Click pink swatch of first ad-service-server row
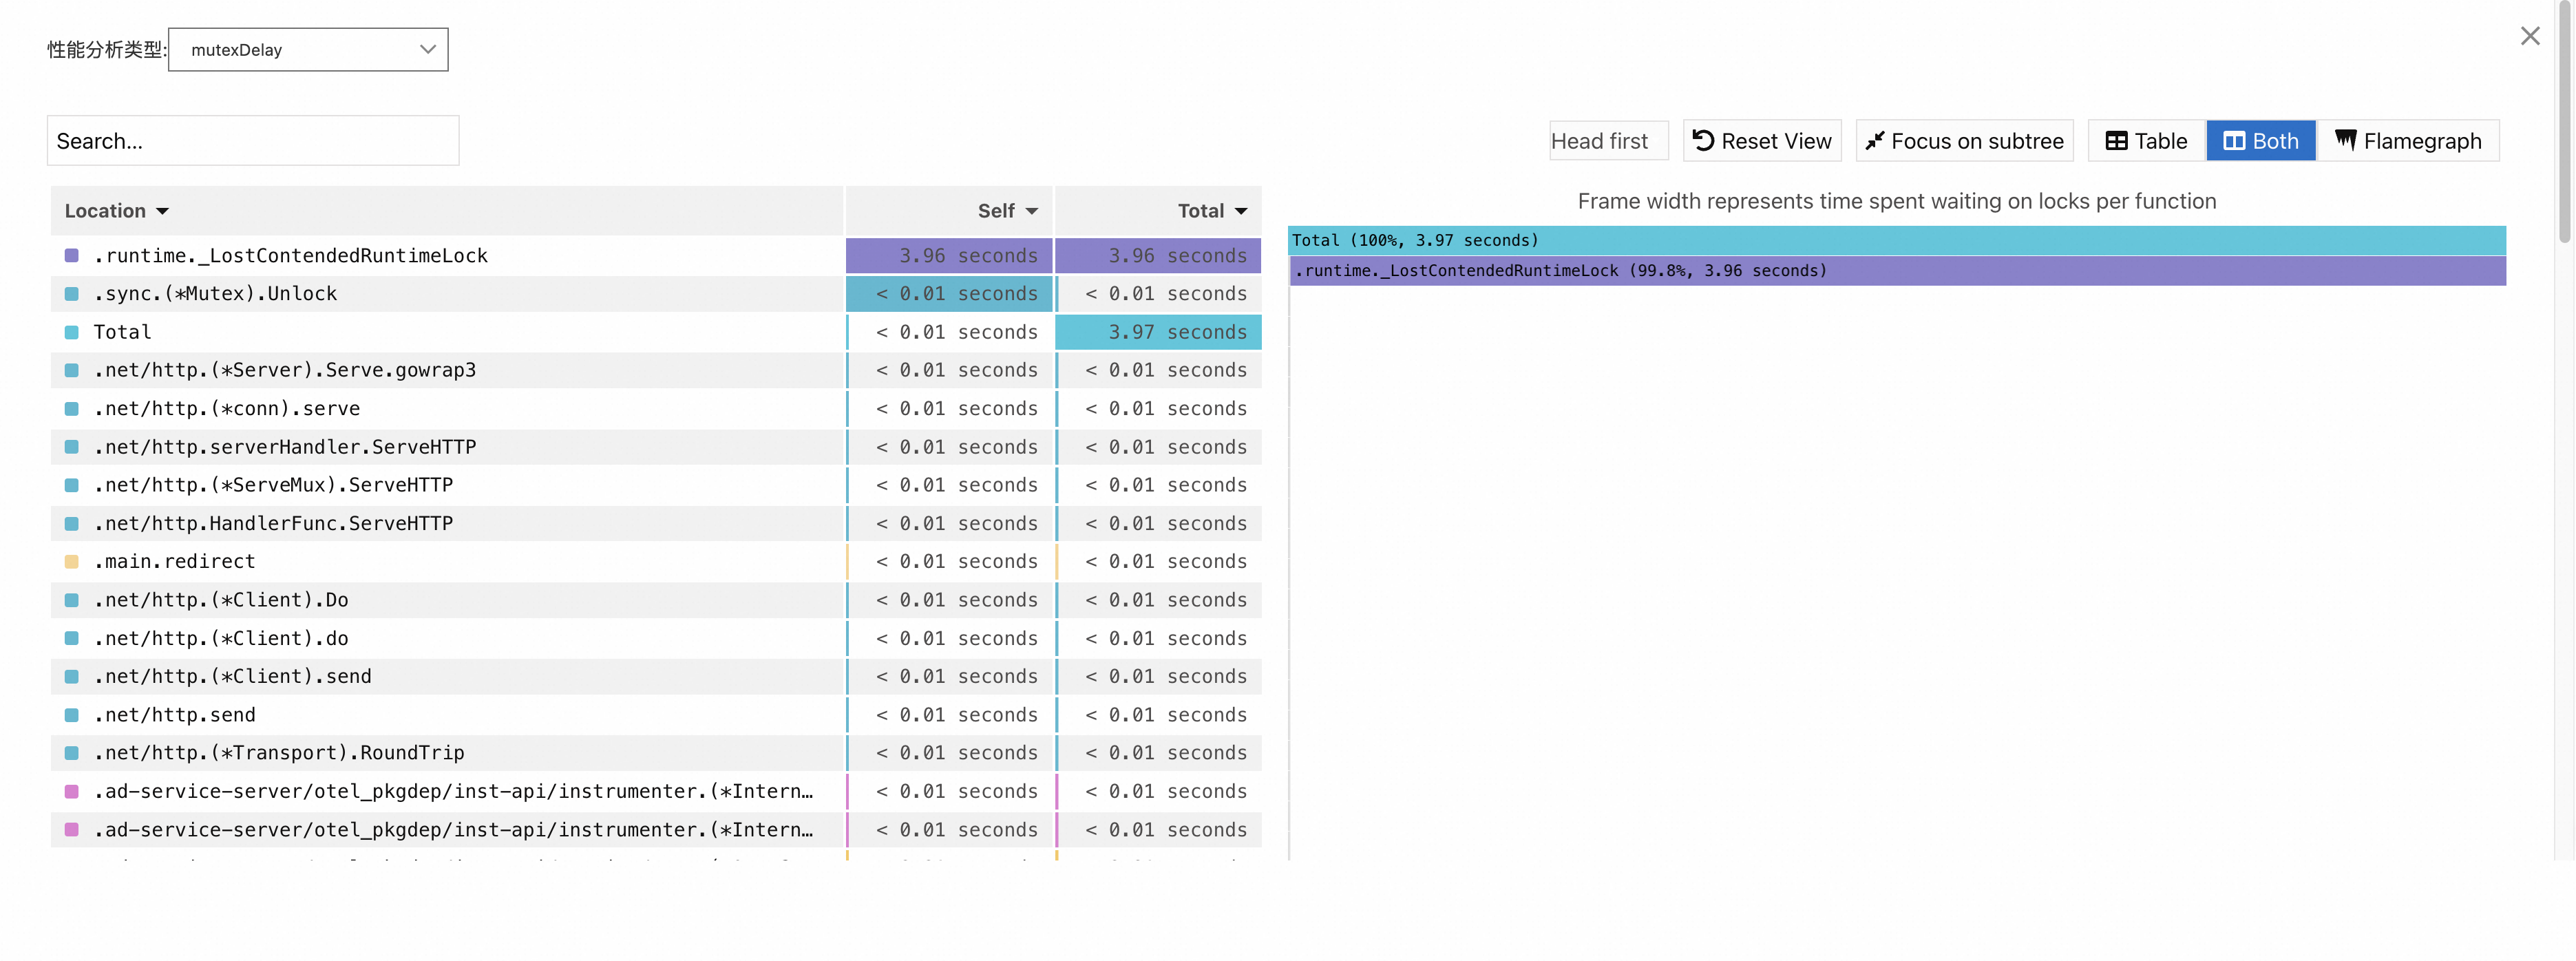The height and width of the screenshot is (961, 2576). pos(72,792)
